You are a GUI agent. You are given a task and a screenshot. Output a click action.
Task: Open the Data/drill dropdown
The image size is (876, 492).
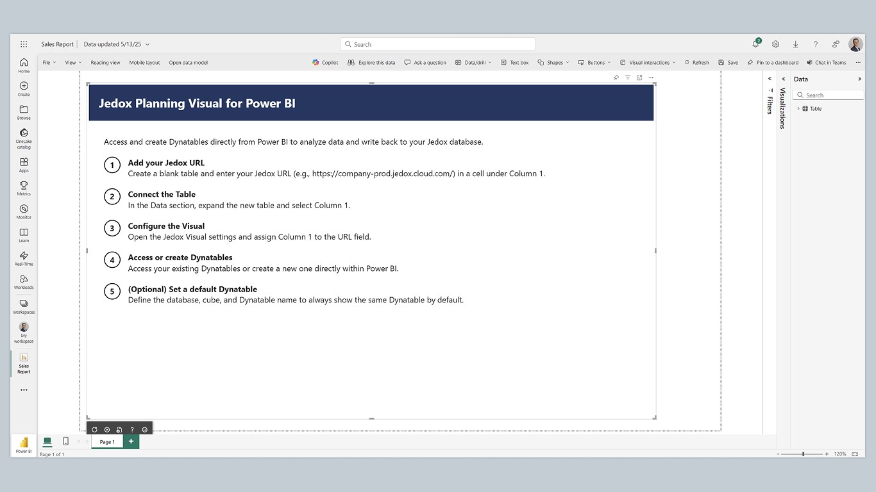[x=473, y=63]
